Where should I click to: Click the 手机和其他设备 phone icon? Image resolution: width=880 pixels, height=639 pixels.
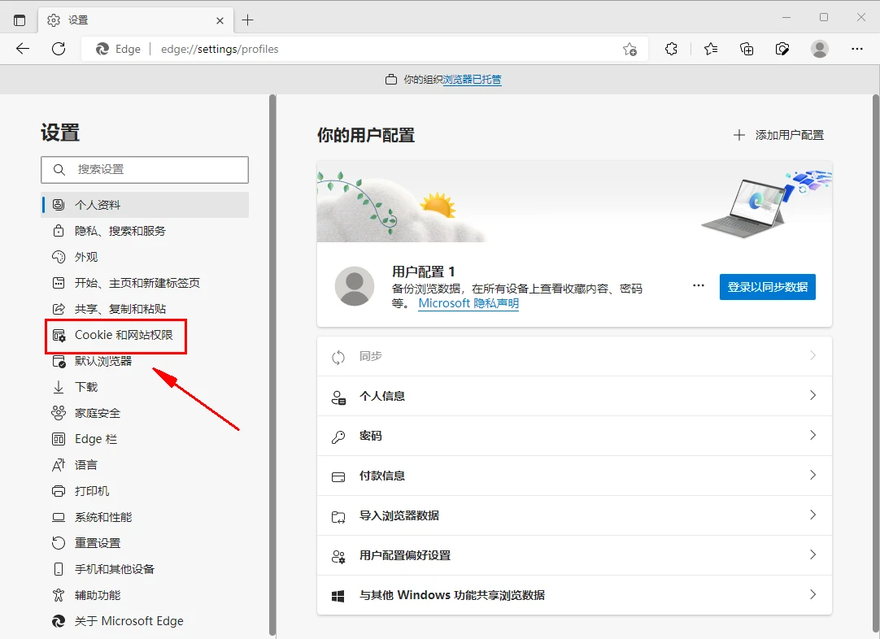point(59,569)
